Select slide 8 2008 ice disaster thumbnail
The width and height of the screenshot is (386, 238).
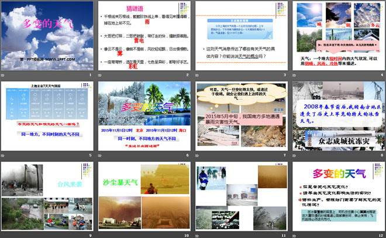[x=339, y=116]
